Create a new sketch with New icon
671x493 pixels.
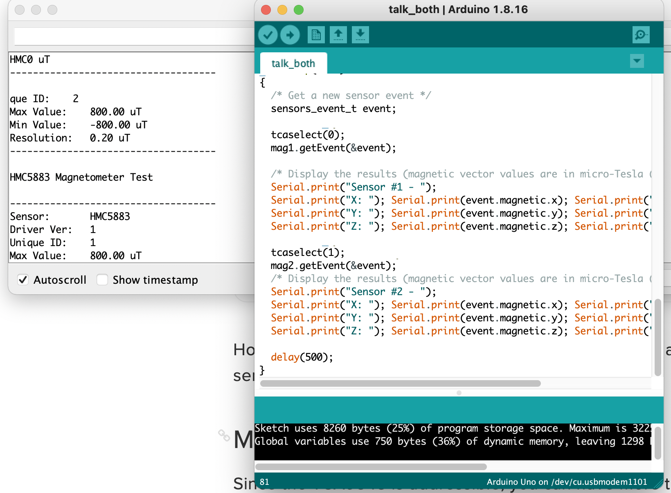click(x=316, y=35)
